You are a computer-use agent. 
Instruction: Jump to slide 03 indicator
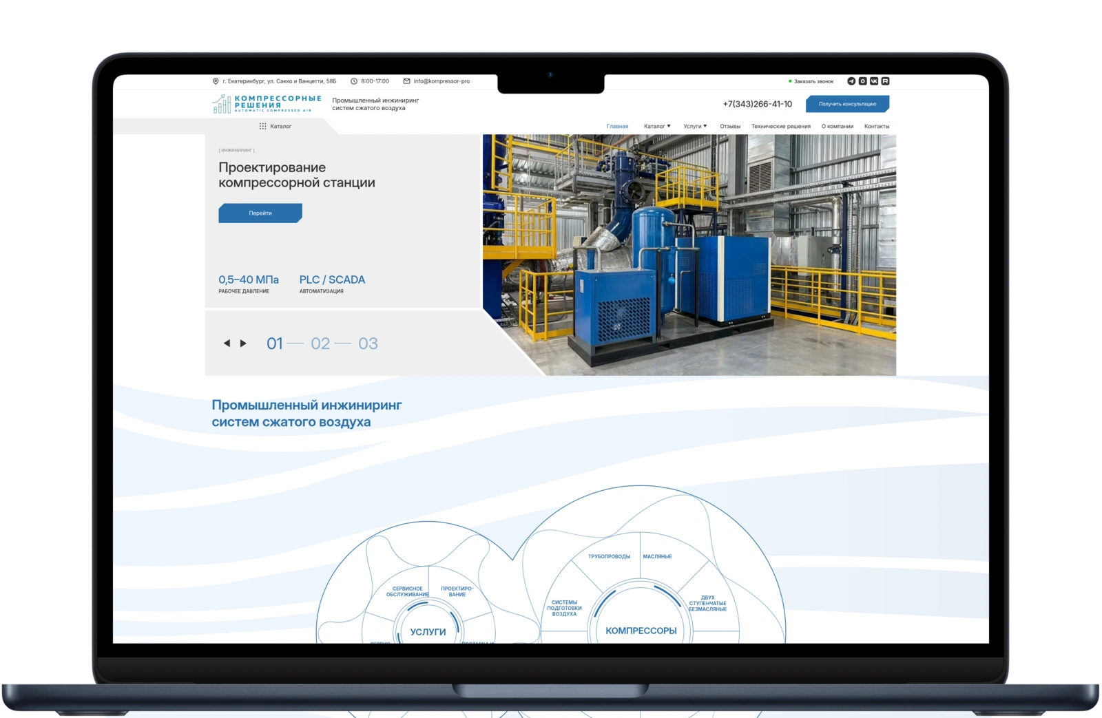point(368,344)
